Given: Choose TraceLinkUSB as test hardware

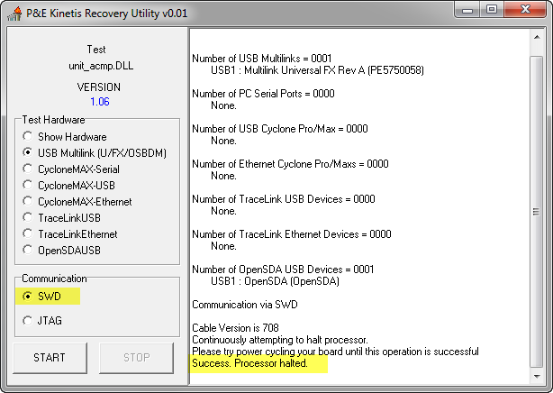Looking at the screenshot, I should pyautogui.click(x=30, y=218).
